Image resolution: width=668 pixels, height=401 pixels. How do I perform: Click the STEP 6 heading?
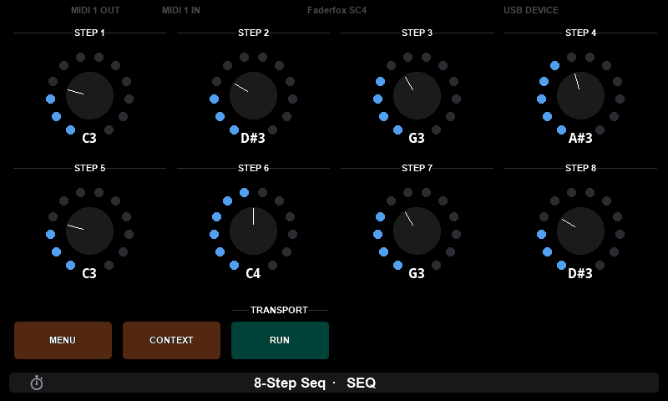(x=254, y=168)
